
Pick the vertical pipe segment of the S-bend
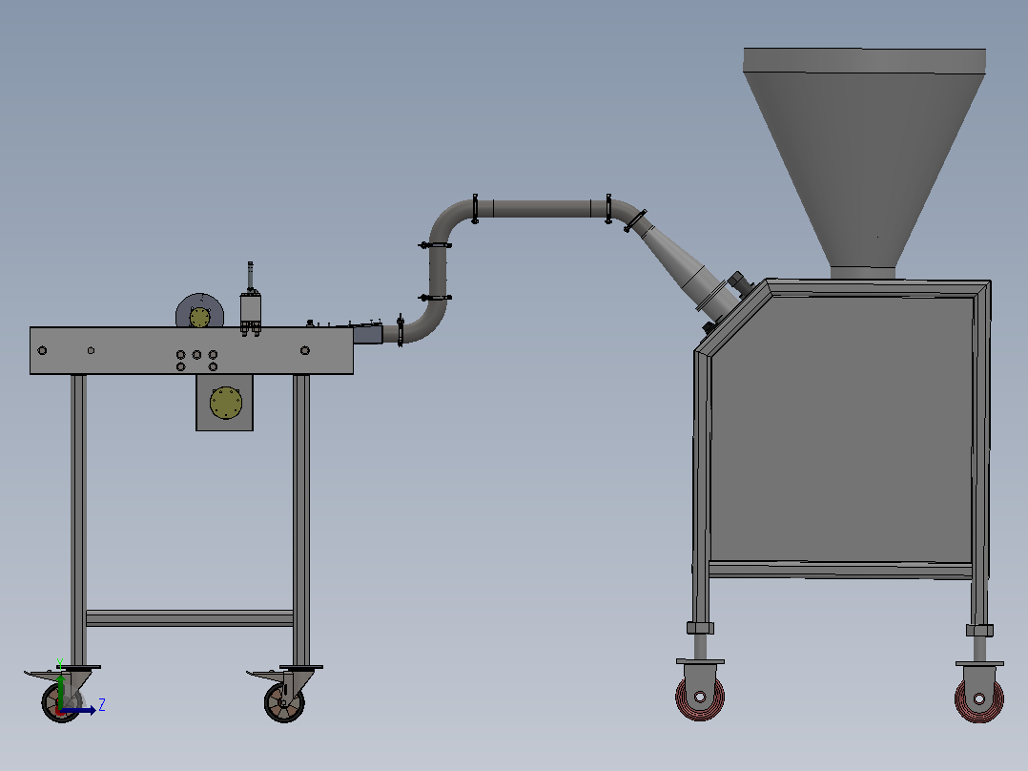pyautogui.click(x=438, y=271)
